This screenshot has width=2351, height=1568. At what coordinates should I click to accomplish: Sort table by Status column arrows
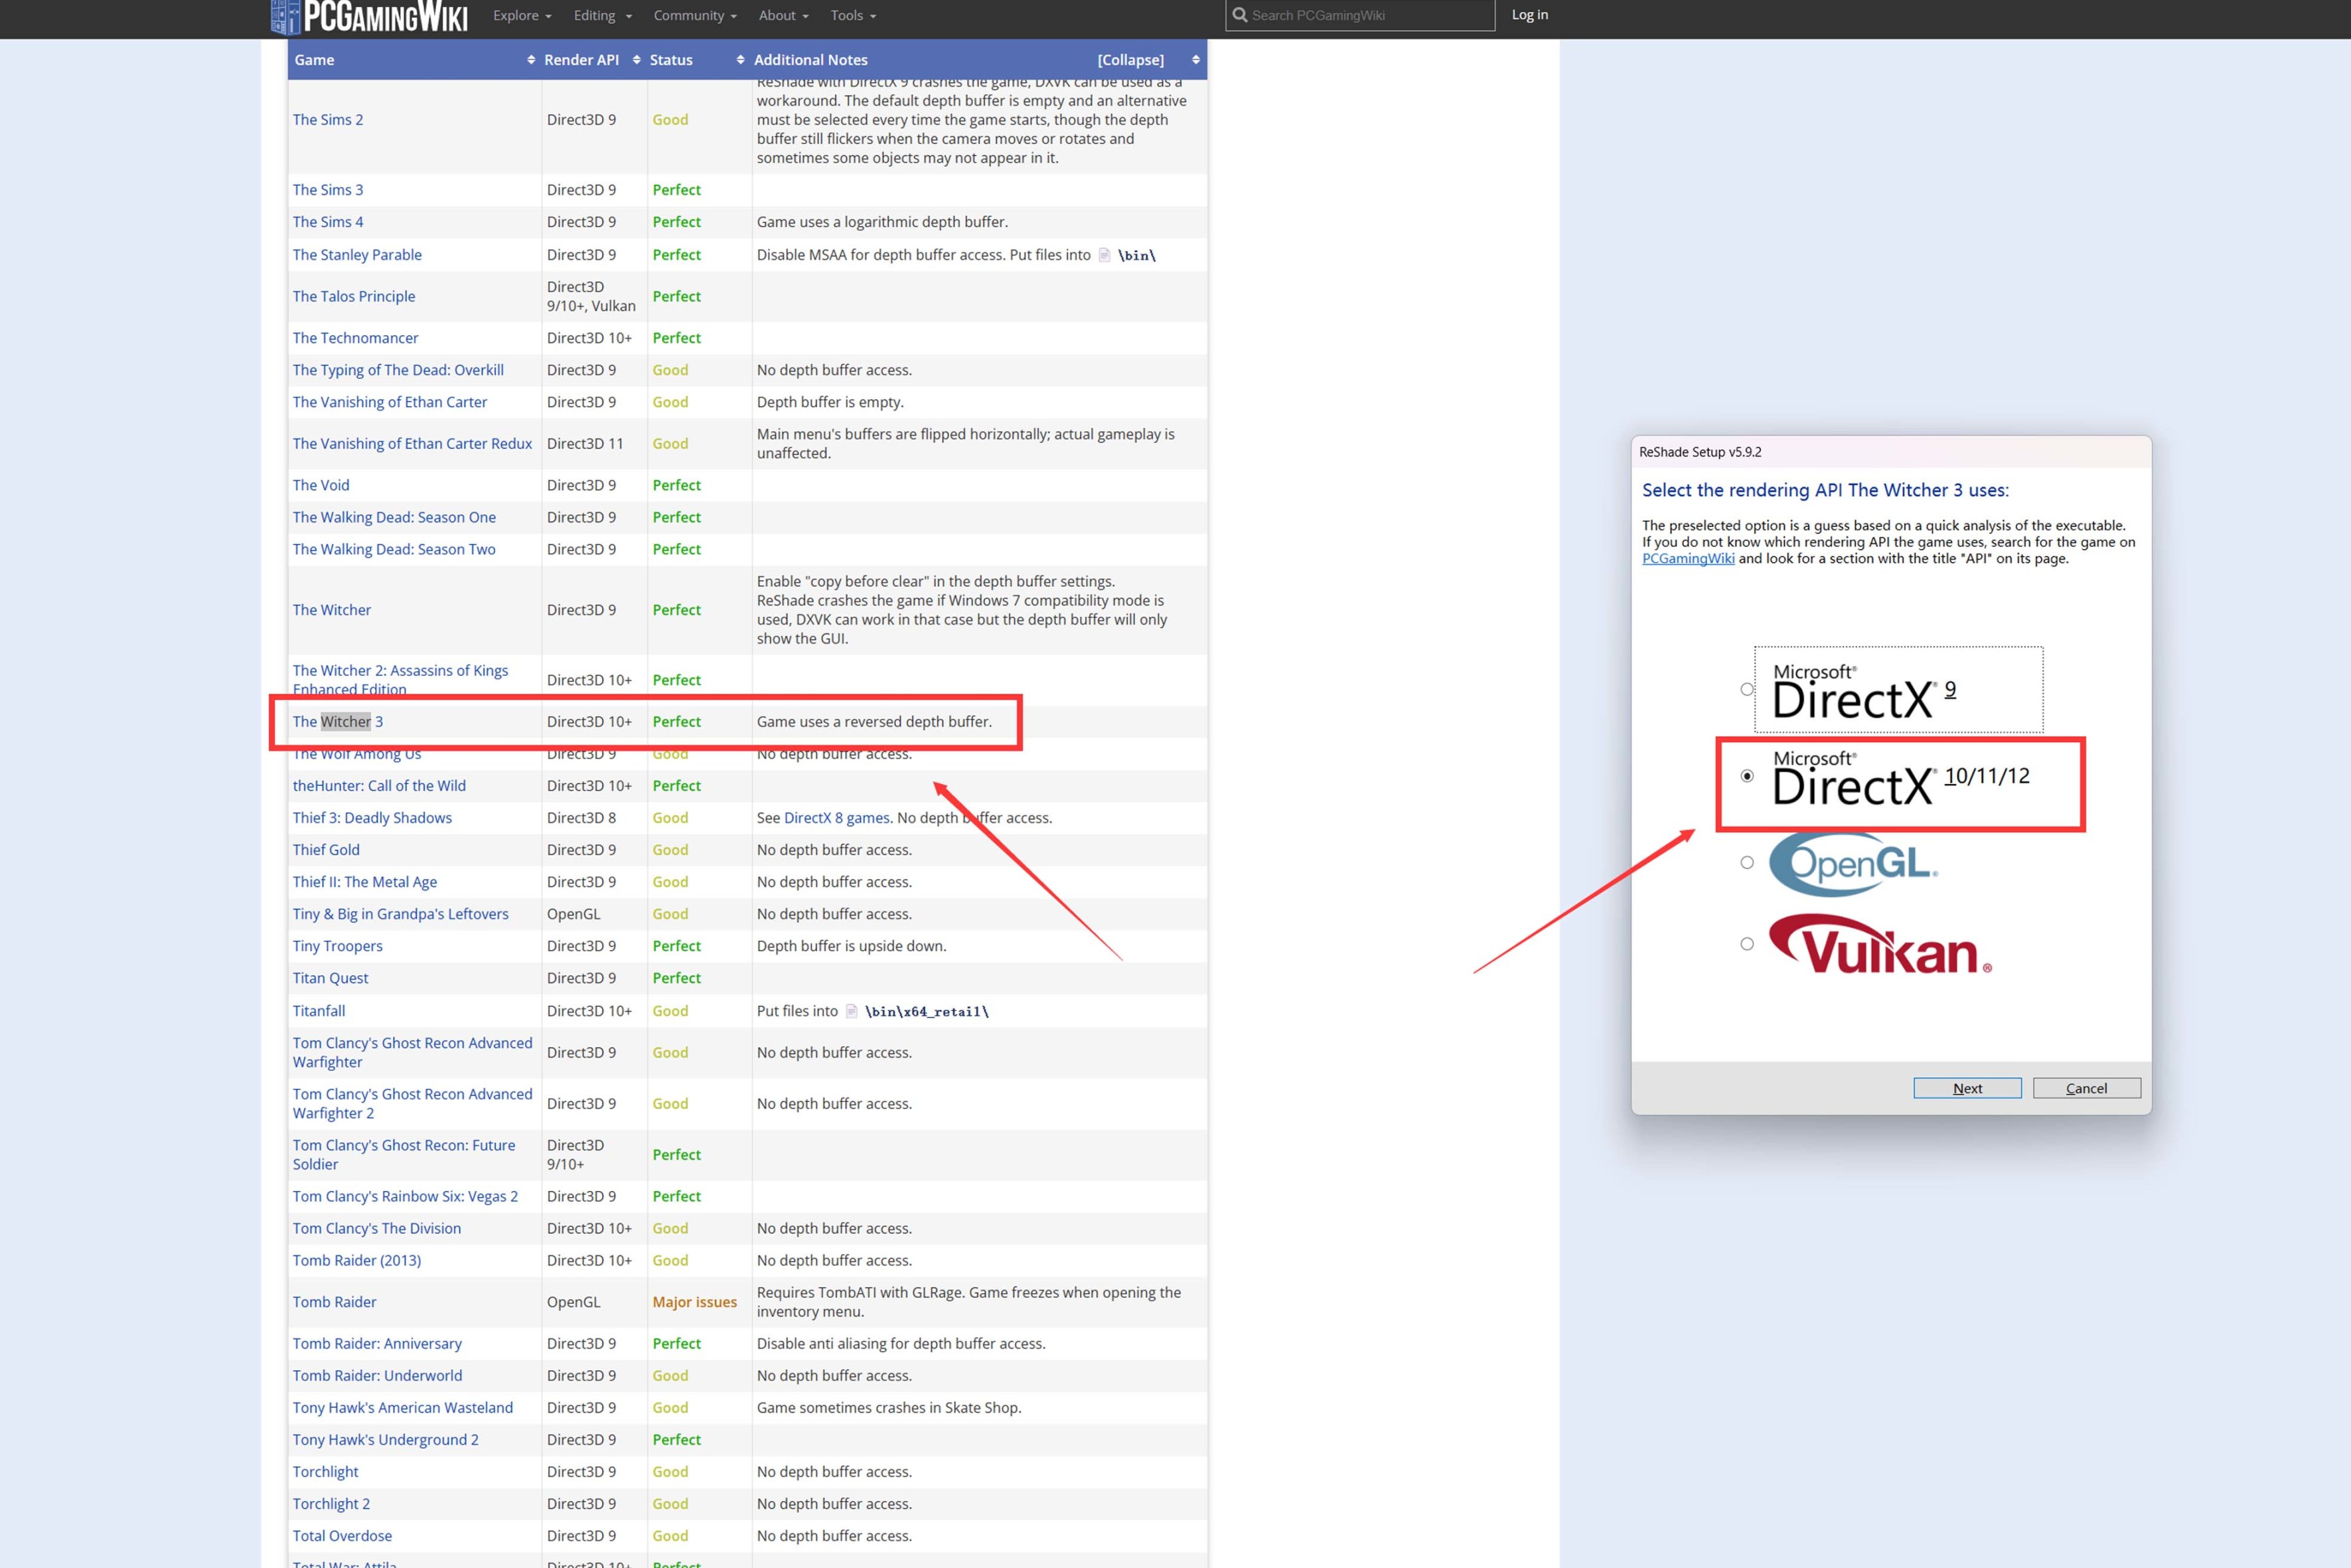point(741,60)
